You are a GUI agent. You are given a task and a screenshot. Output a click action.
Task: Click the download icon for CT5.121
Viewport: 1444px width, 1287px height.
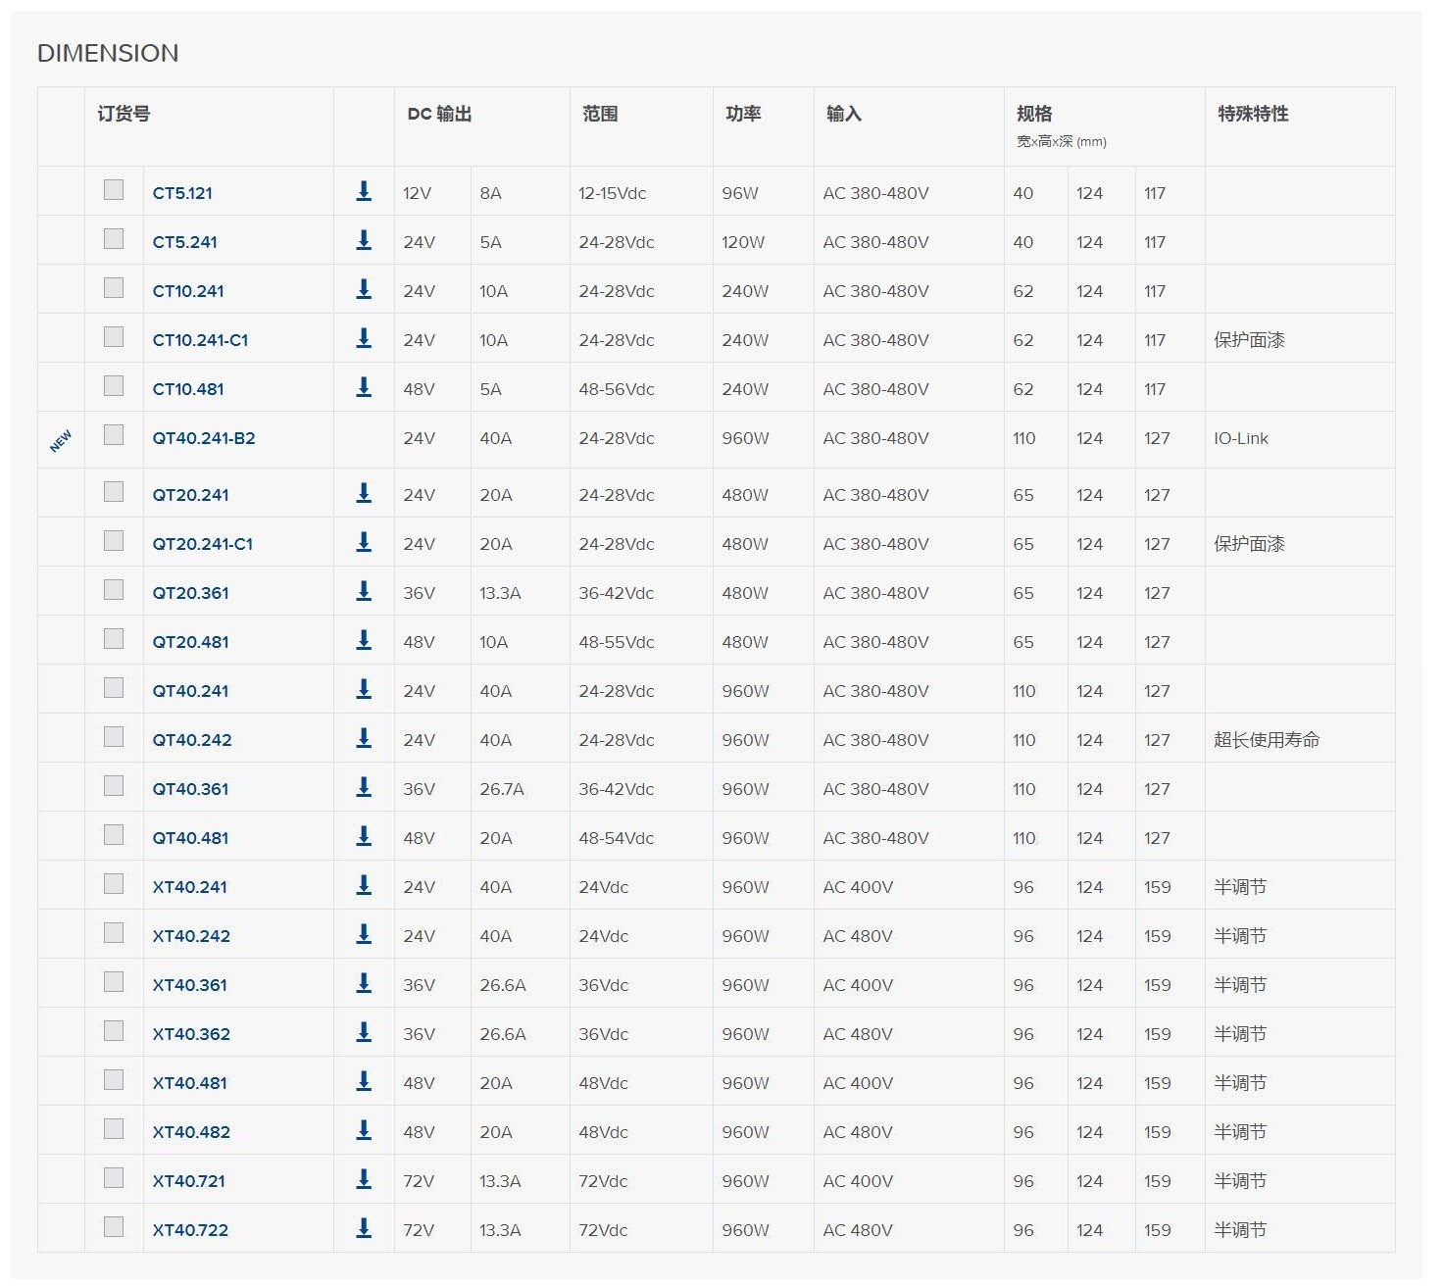(364, 192)
